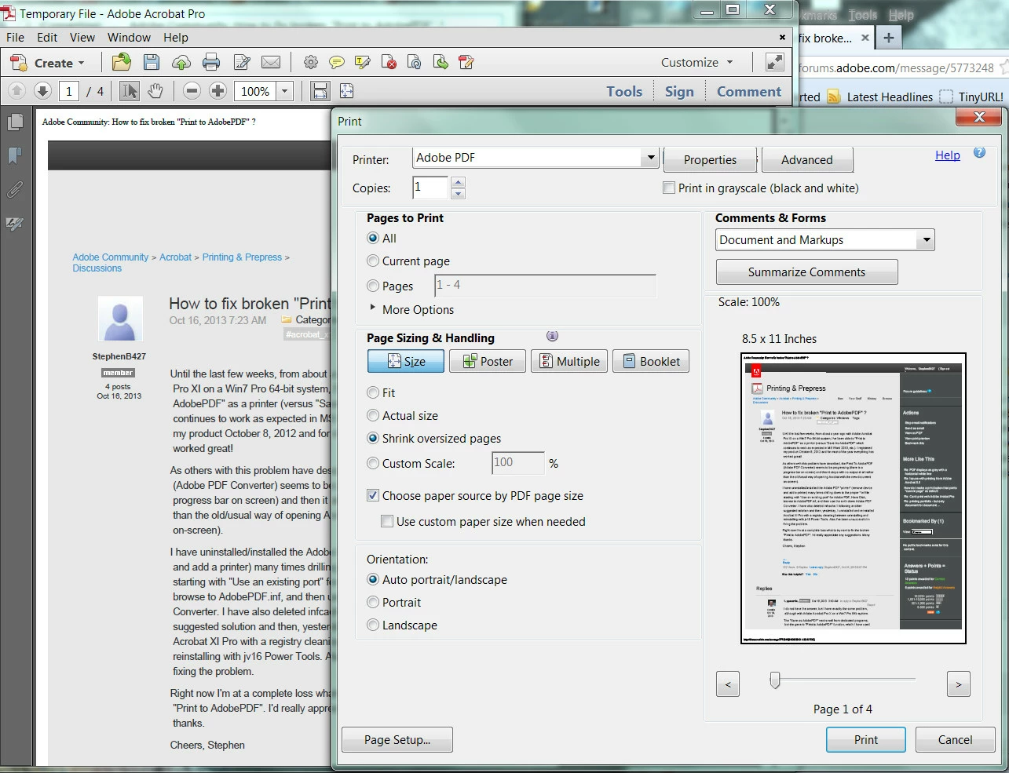The height and width of the screenshot is (773, 1009).
Task: Toggle Choose paper source by PDF page size
Action: pos(373,495)
